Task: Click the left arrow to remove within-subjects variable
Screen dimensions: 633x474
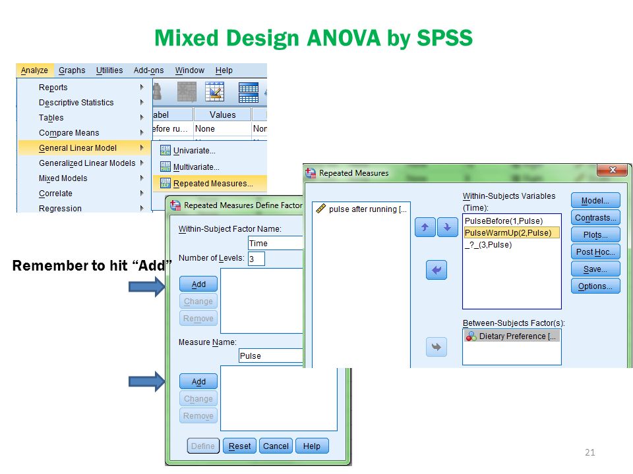Action: (437, 270)
